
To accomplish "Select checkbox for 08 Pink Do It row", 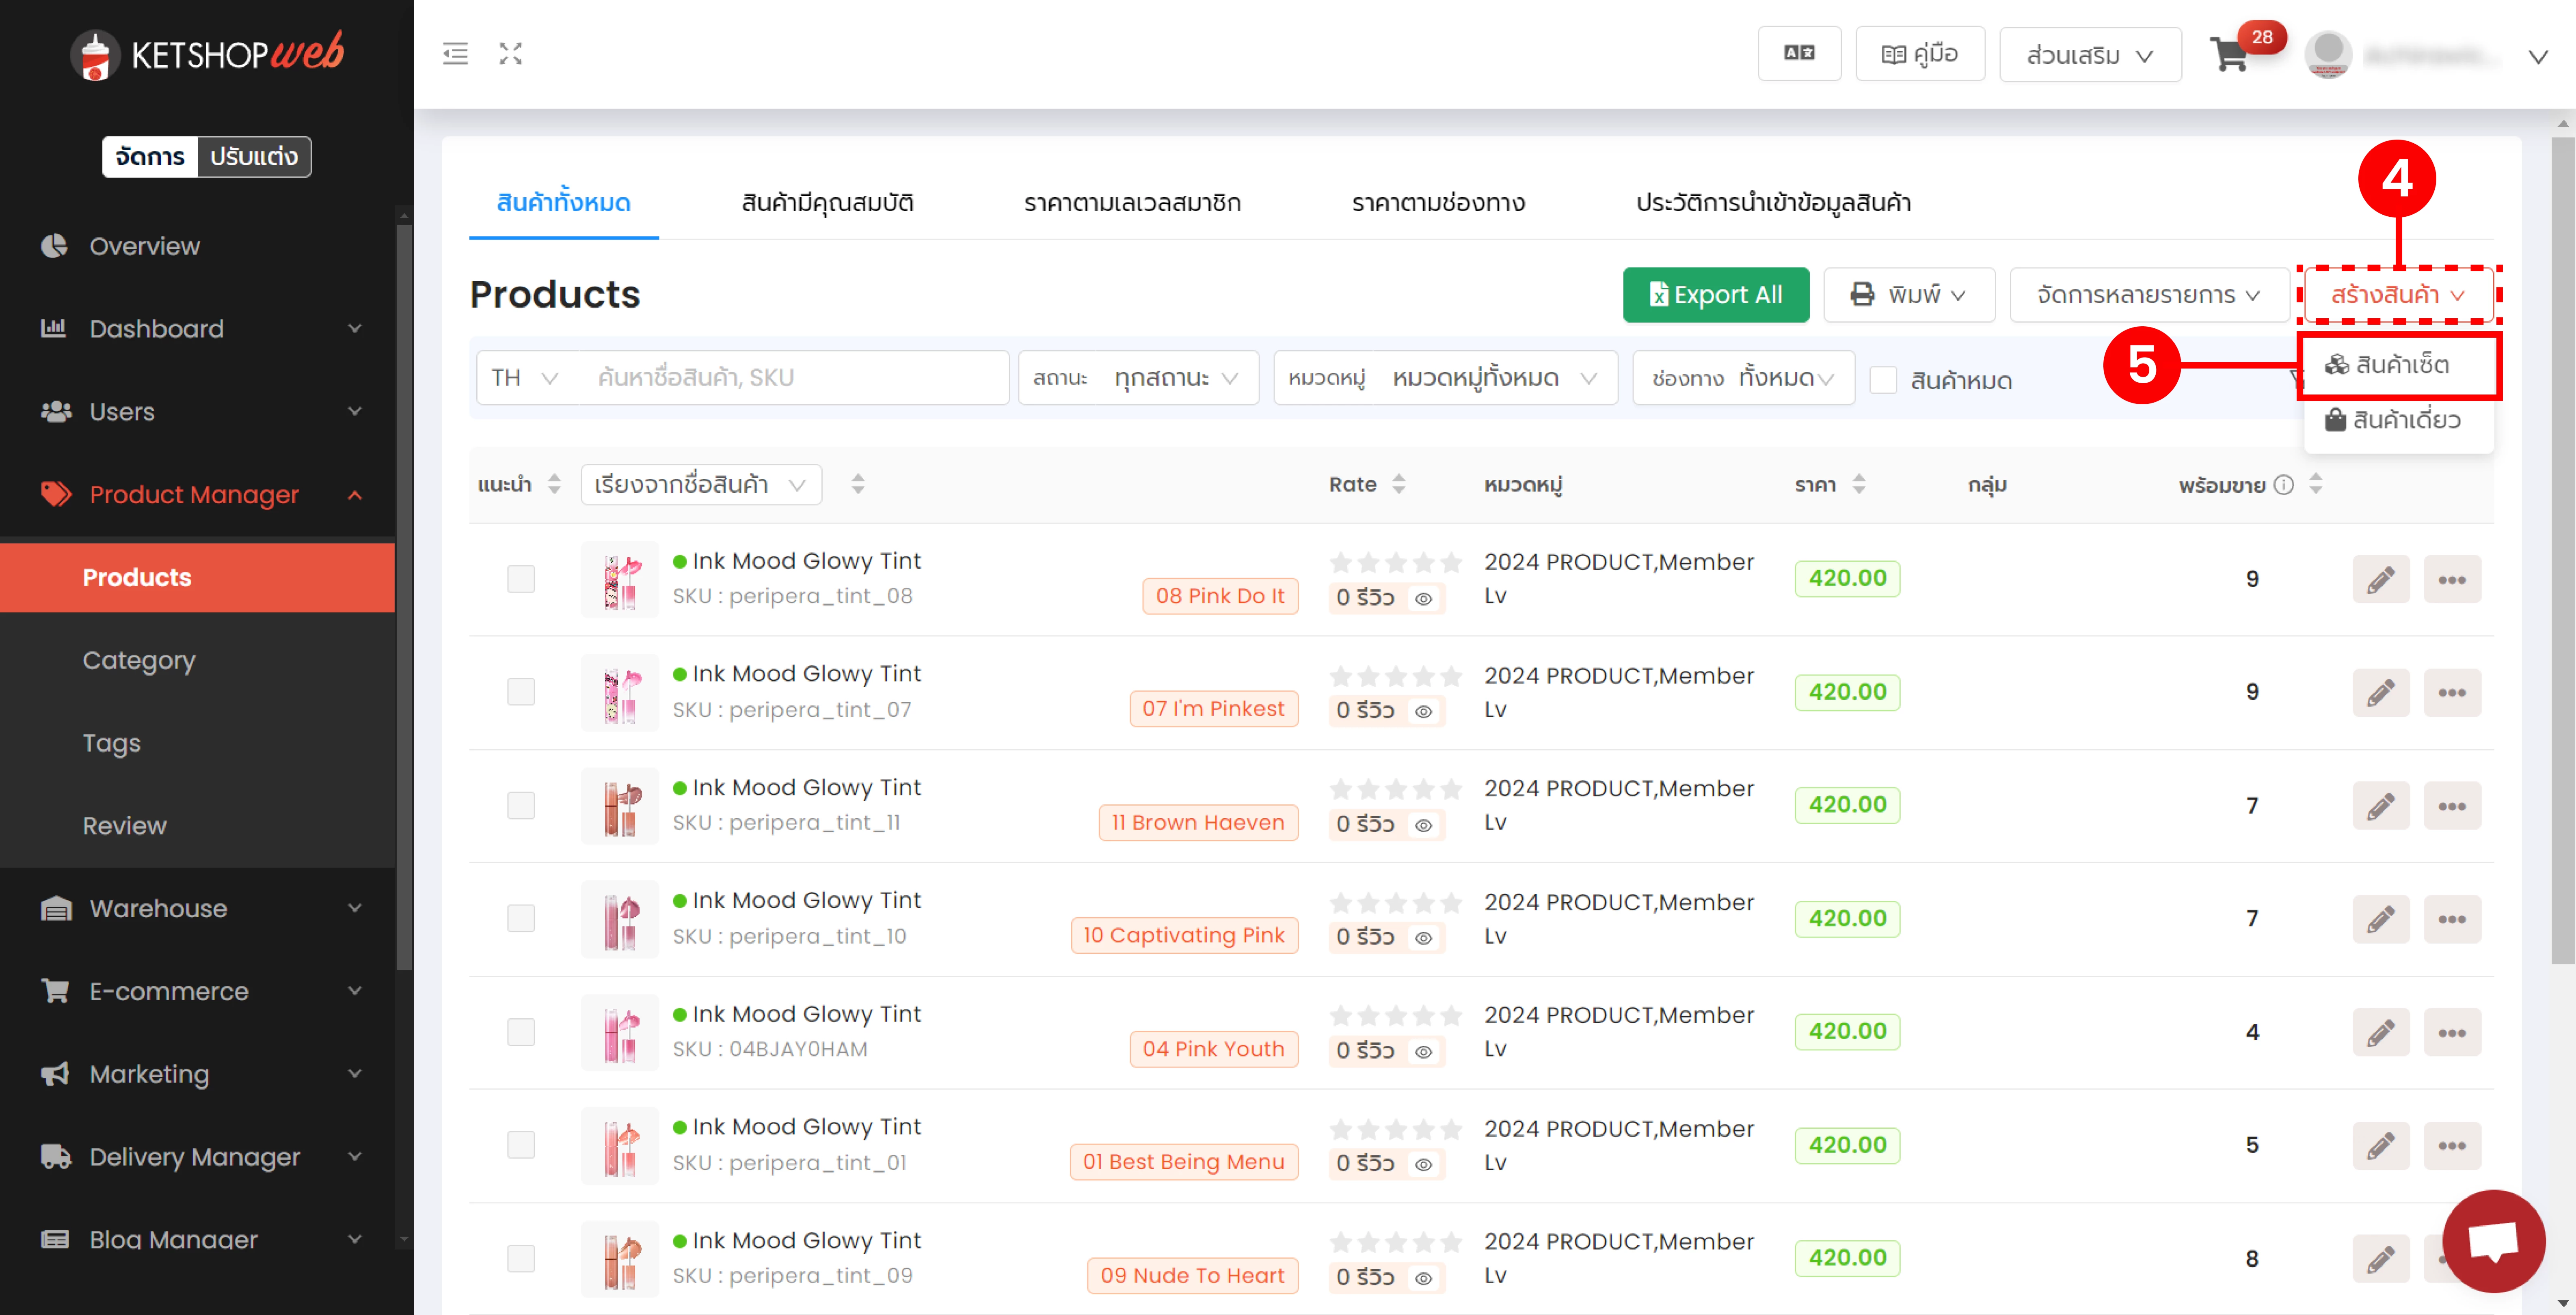I will coord(521,579).
